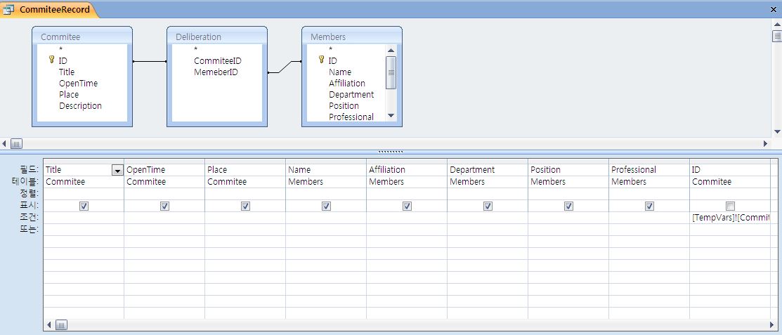This screenshot has height=335, width=782.
Task: Click the Professional field cell in grid
Action: click(x=649, y=170)
